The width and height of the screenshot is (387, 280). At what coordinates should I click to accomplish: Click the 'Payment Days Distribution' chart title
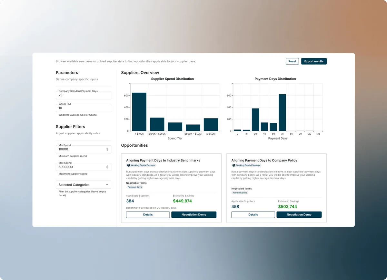275,79
